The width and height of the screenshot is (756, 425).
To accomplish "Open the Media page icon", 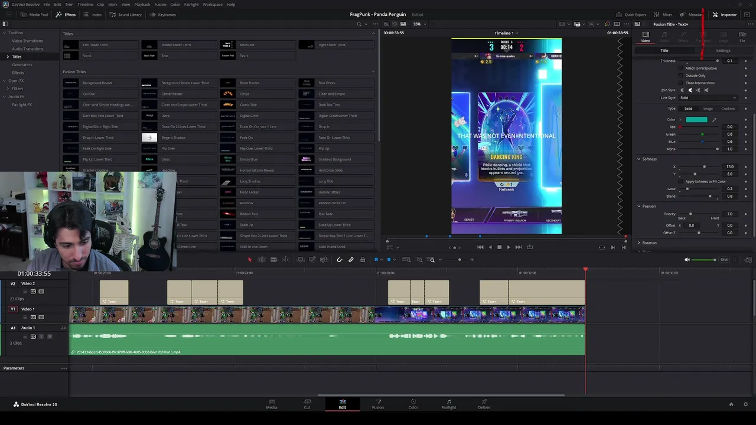I will click(x=271, y=404).
